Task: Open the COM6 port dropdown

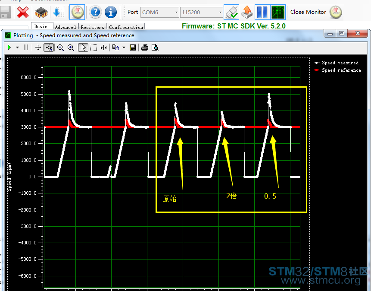Action: point(159,12)
